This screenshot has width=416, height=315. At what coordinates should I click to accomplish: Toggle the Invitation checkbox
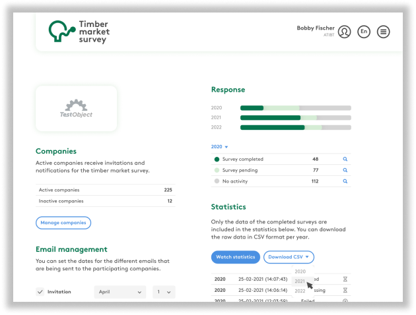[x=40, y=292]
